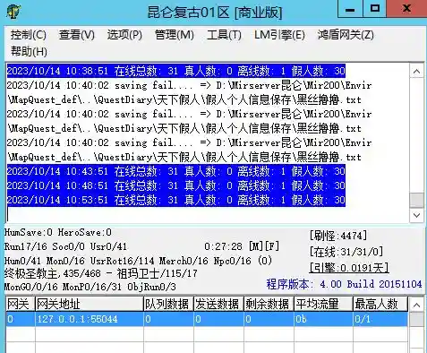Select the 10:43:51 online count log line
The image size is (427, 353).
pos(176,171)
